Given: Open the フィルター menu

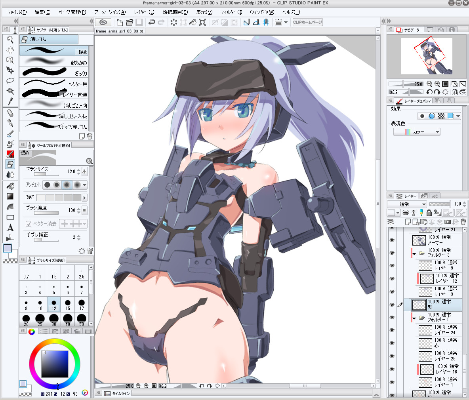Looking at the screenshot, I should (x=231, y=12).
